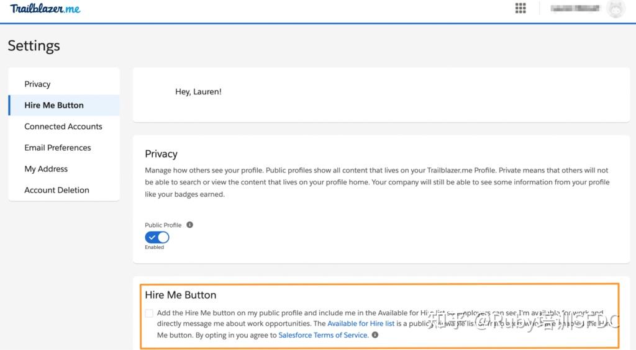Check the Add the Hire Me button checkbox

pos(149,313)
